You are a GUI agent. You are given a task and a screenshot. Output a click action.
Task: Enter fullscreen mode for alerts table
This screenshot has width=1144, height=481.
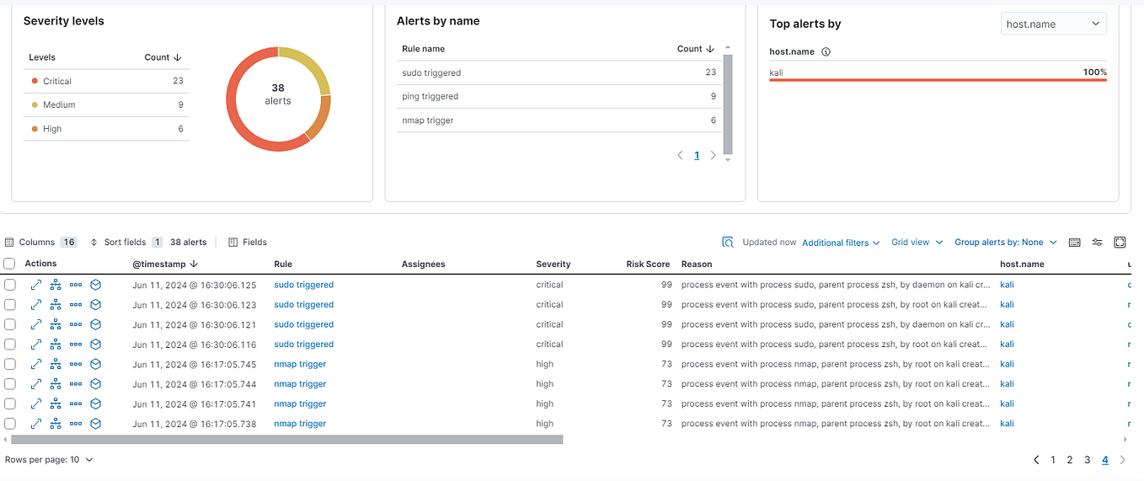click(1120, 243)
